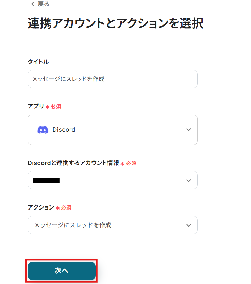
Task: Expand the アクション dropdown chevron
Action: pyautogui.click(x=189, y=225)
